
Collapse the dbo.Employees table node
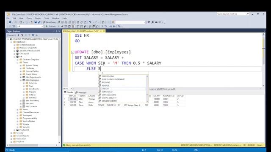coord(21,80)
